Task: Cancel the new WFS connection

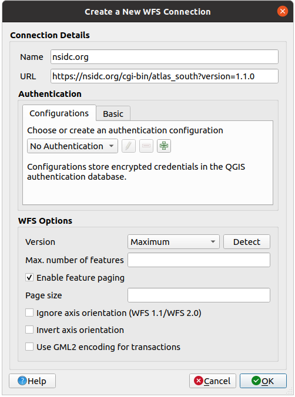Action: [212, 381]
